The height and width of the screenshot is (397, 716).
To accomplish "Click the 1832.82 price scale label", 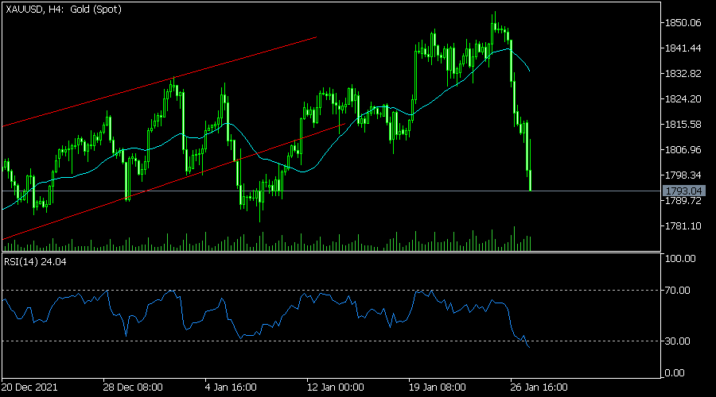I will (x=683, y=74).
